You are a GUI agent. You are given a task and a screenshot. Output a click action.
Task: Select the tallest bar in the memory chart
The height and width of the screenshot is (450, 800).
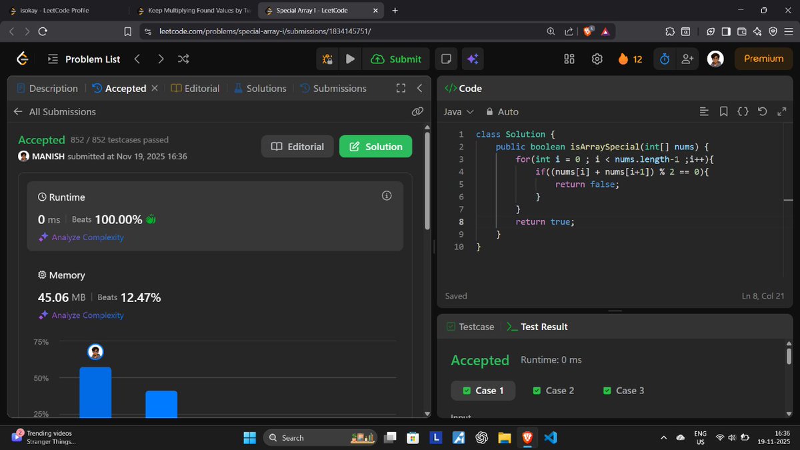tap(95, 390)
